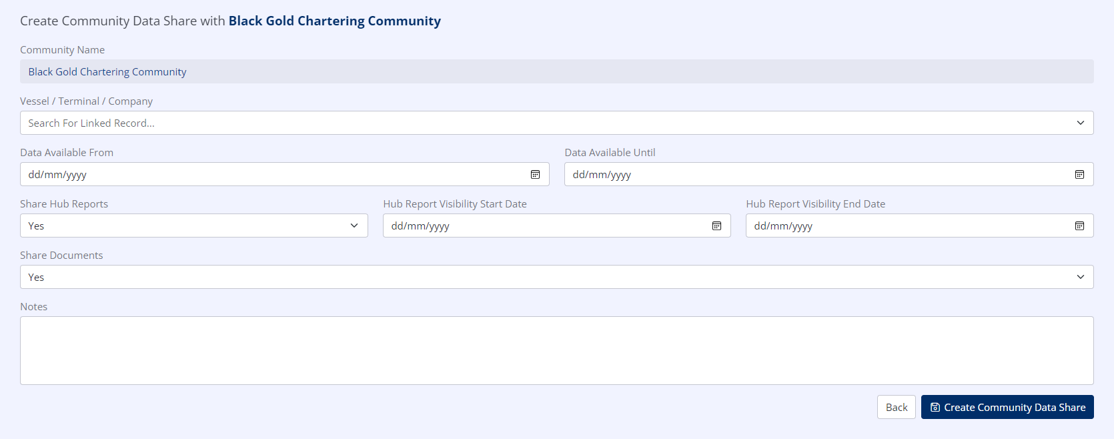Click save icon on Create Community Data Share button
Image resolution: width=1114 pixels, height=439 pixels.
click(x=935, y=408)
